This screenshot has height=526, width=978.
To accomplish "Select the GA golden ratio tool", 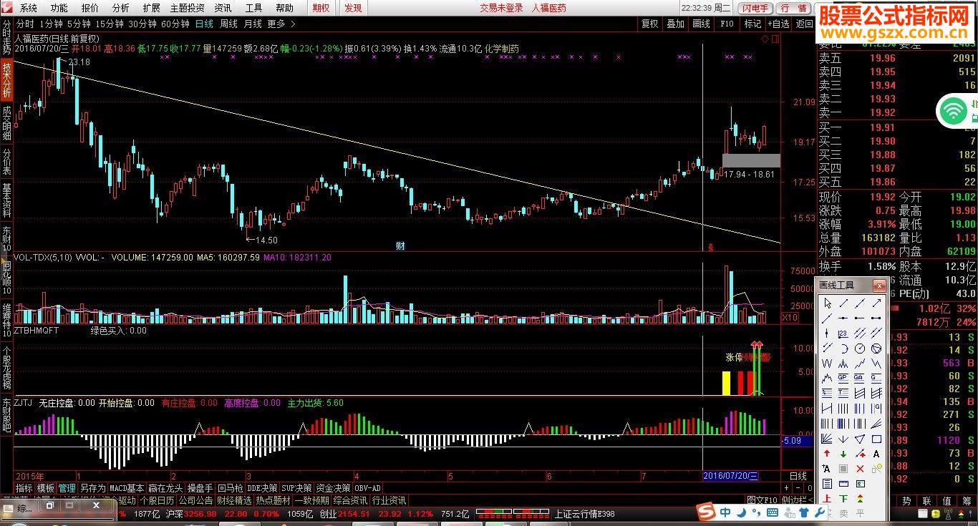I will (x=860, y=378).
